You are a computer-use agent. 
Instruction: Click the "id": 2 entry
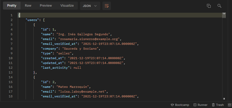click(x=49, y=82)
